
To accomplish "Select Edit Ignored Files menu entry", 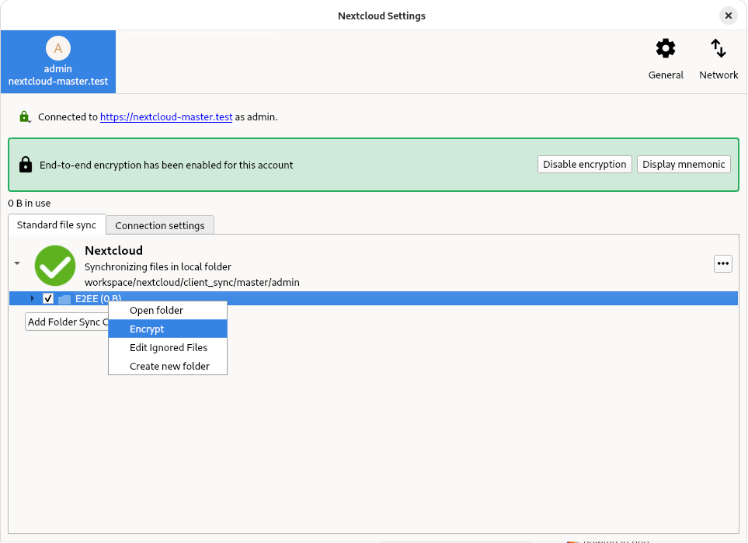I will [168, 348].
